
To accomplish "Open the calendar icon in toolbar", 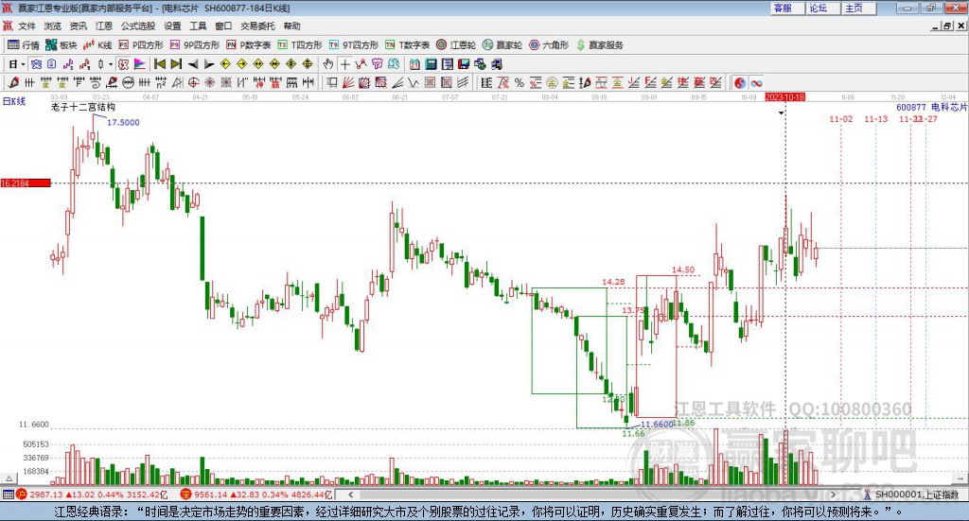I will (414, 64).
